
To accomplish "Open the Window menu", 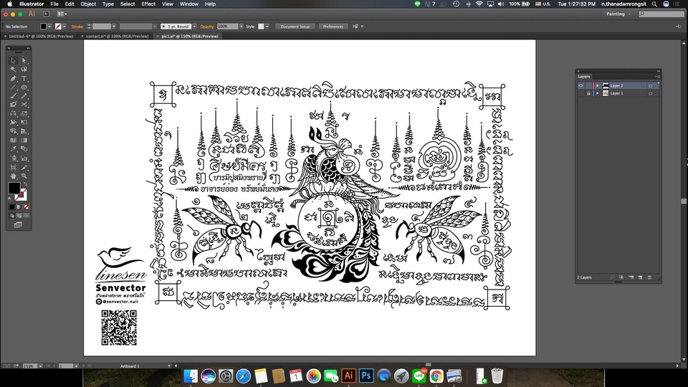I will 189,4.
